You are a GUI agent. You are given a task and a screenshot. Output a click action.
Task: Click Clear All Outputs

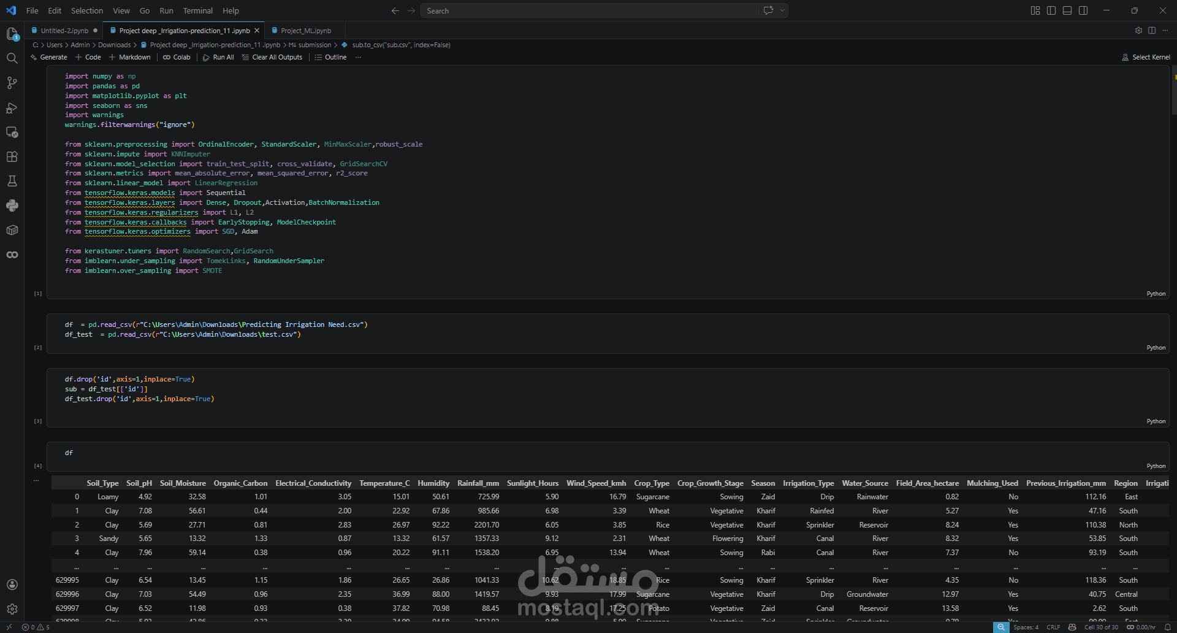272,57
